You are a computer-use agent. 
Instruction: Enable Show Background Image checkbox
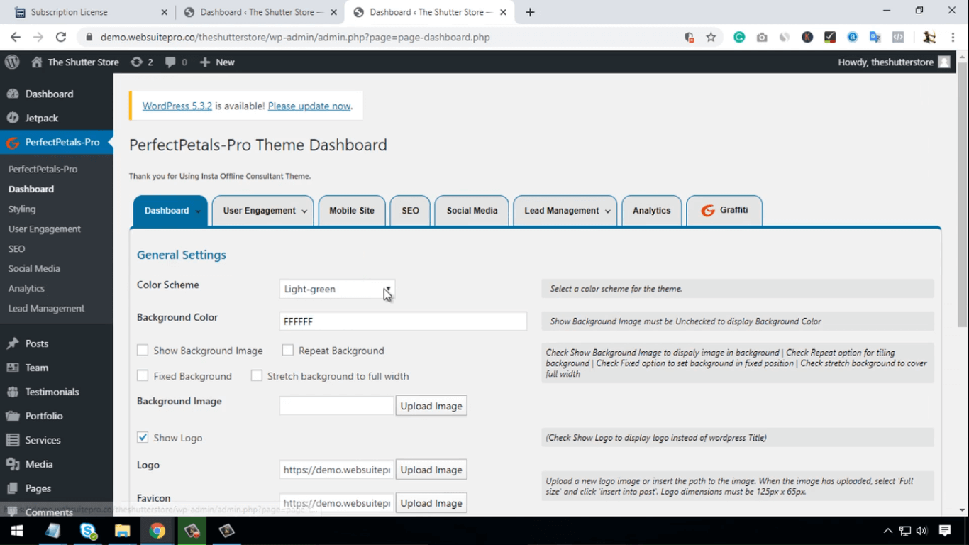click(x=143, y=351)
